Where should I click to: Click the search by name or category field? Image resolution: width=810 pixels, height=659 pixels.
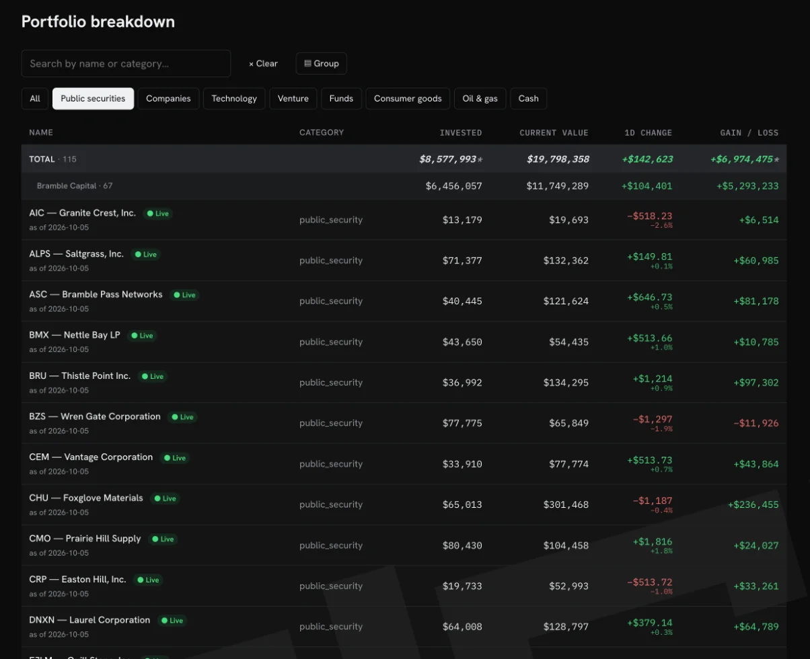click(126, 63)
